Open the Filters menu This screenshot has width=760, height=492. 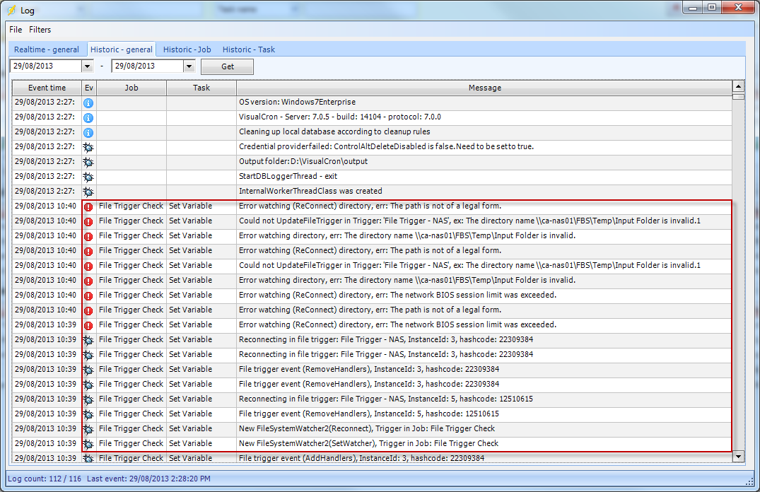[x=40, y=30]
